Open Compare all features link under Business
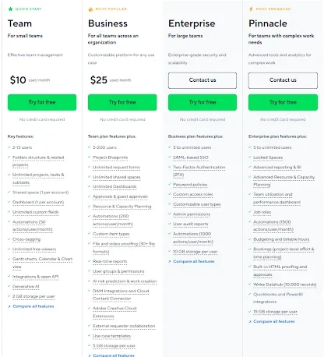Image resolution: width=324 pixels, height=357 pixels. 114,355
